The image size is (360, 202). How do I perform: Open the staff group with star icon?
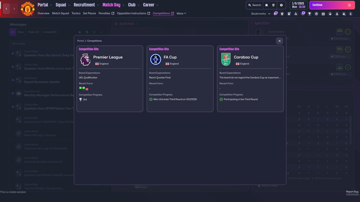point(344,14)
